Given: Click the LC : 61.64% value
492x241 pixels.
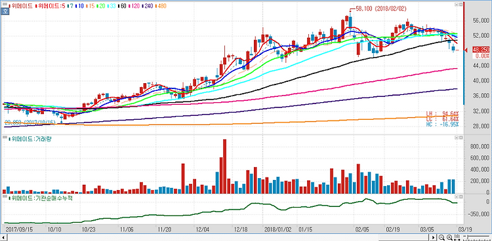Looking at the screenshot, I should [x=442, y=119].
